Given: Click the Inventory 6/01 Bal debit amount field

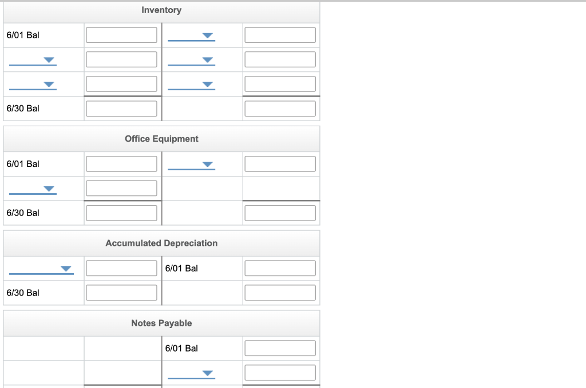Looking at the screenshot, I should pyautogui.click(x=121, y=34).
